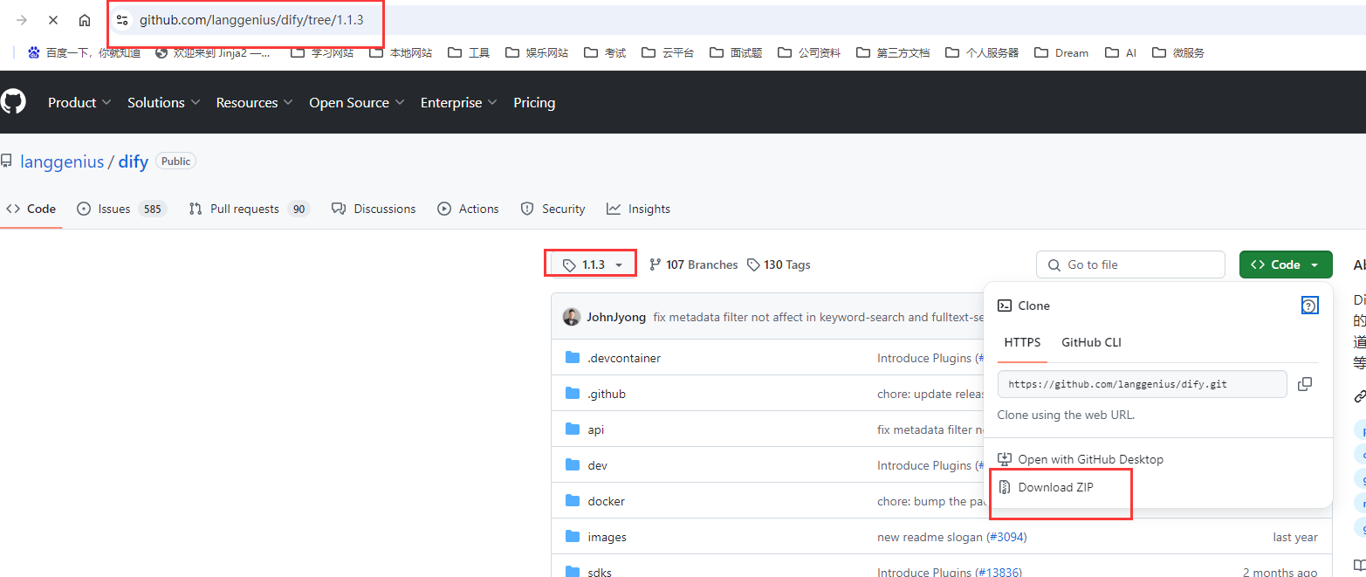Click JohnJyong's avatar image

572,317
